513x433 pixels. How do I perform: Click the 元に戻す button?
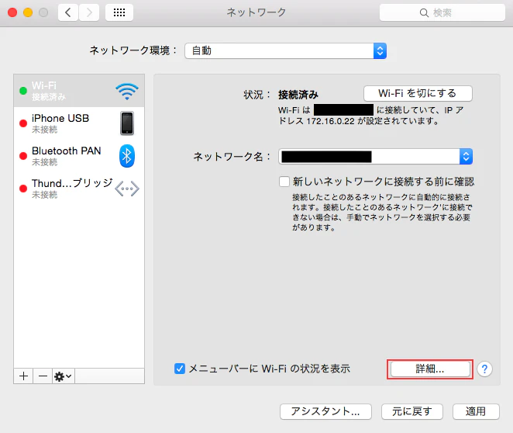(x=412, y=411)
